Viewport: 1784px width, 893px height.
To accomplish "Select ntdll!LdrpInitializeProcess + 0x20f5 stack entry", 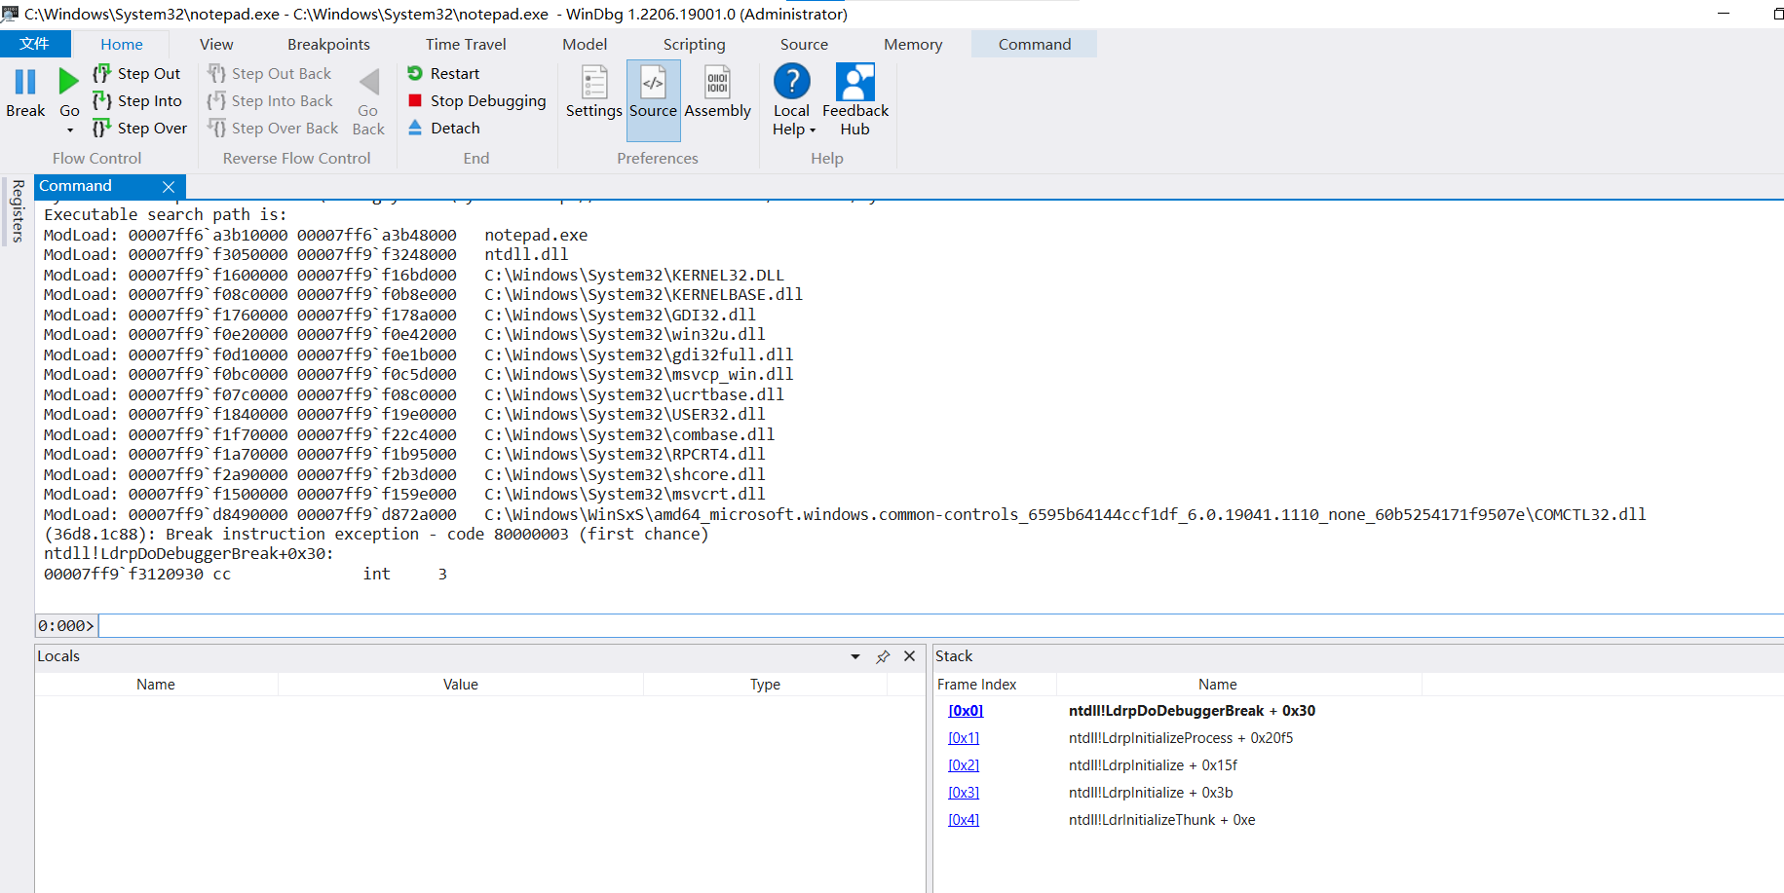I will coord(1181,738).
